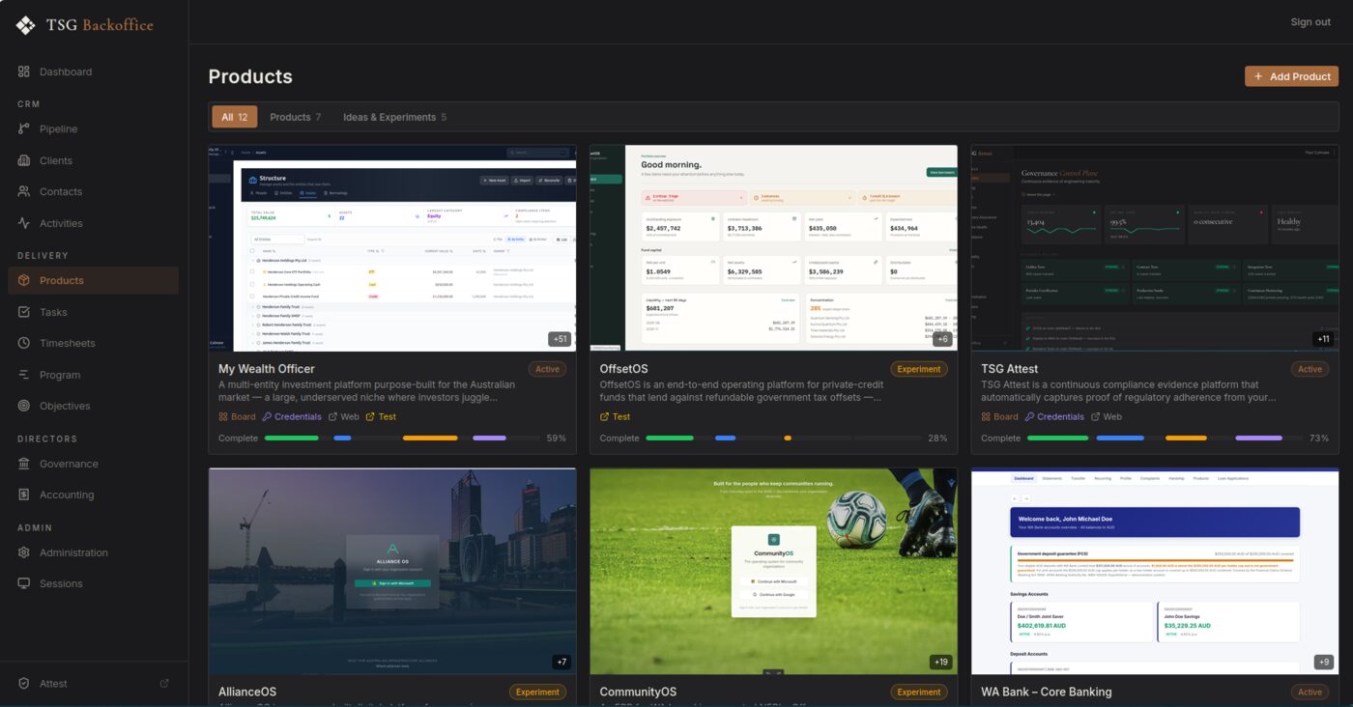Click the +19 images badge on CommunityOS
This screenshot has width=1353, height=707.
941,663
